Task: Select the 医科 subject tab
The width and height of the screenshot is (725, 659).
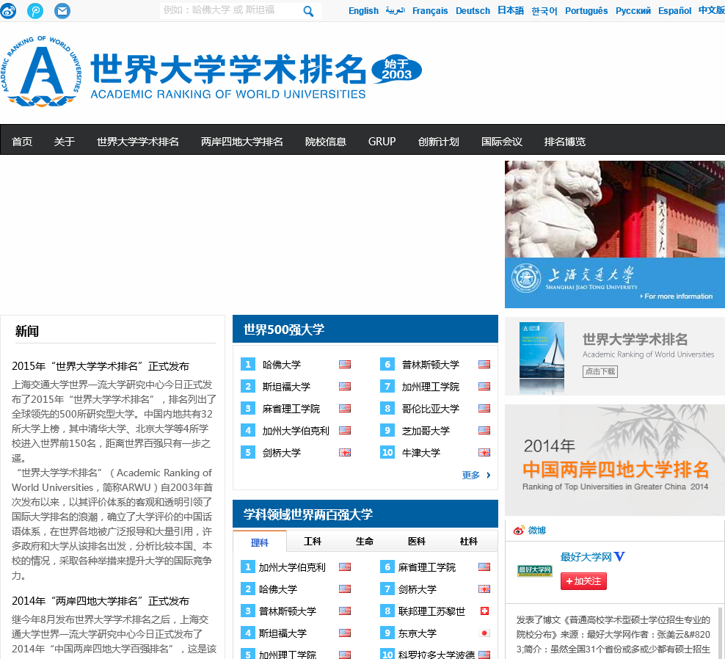Action: click(416, 541)
